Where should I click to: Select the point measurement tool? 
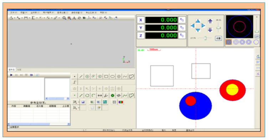tap(75, 76)
